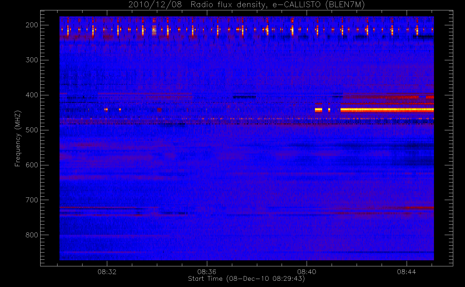Click the plot title 'Radio flux density, e-CALLISTO (BLEN7M)'
The image size is (465, 287).
click(278, 5)
